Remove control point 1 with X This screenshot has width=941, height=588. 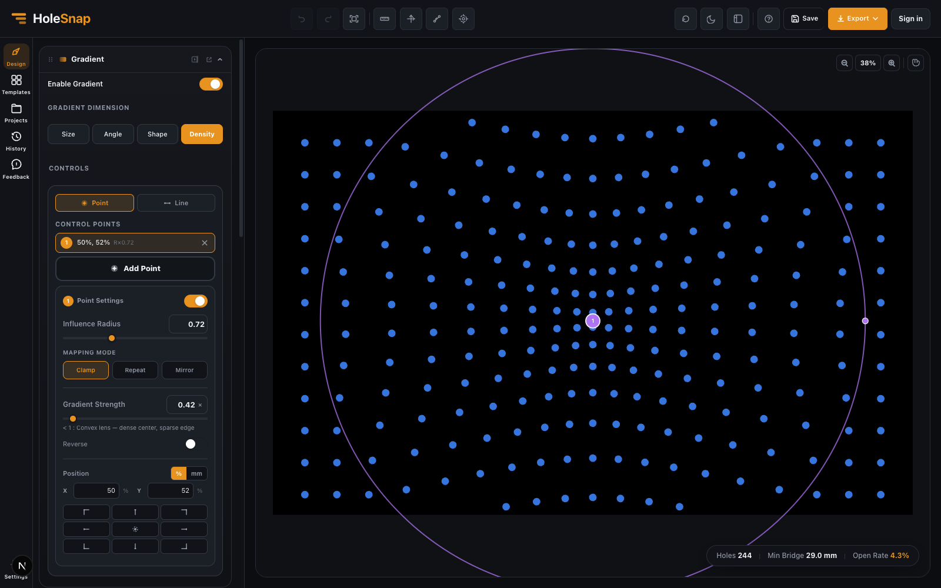[x=205, y=243]
